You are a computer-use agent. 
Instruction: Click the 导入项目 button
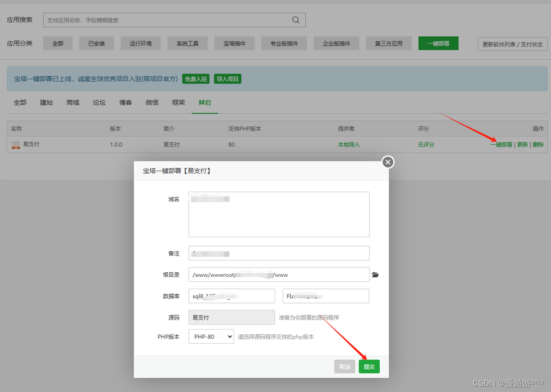[228, 79]
